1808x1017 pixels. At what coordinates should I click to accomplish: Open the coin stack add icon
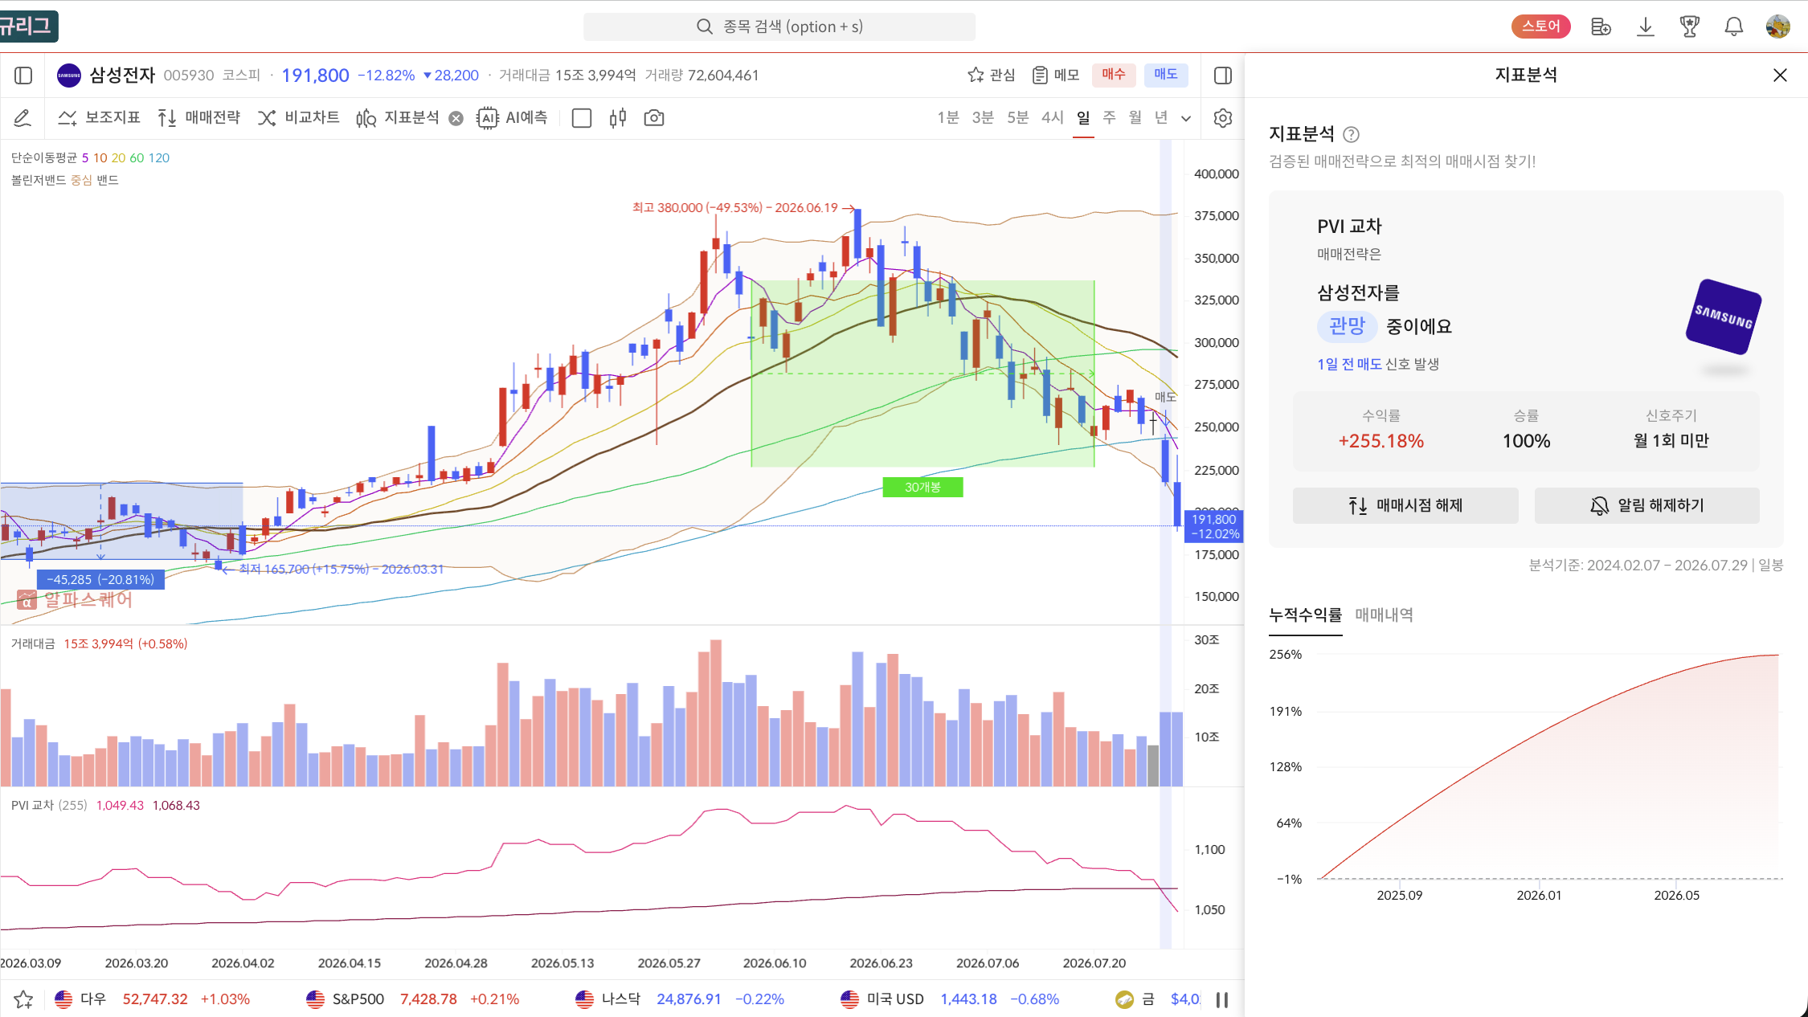tap(1601, 27)
